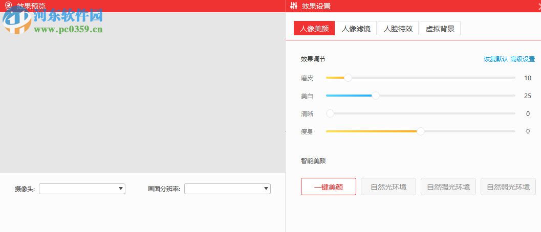Open the 人像滤镜 tab

pos(356,29)
